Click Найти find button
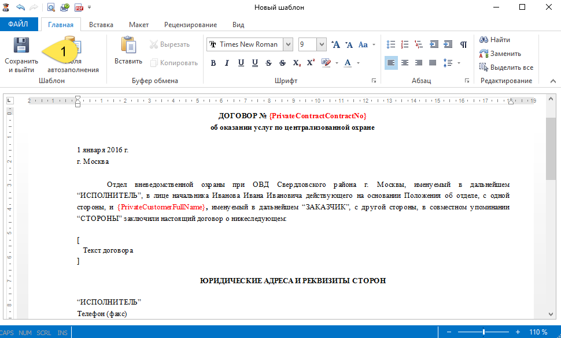 [x=494, y=40]
